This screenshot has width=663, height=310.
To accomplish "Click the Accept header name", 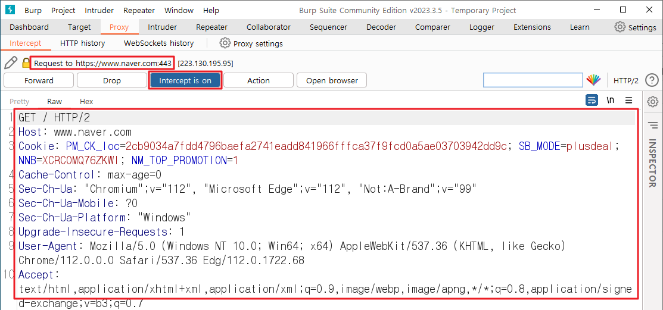I will [36, 275].
